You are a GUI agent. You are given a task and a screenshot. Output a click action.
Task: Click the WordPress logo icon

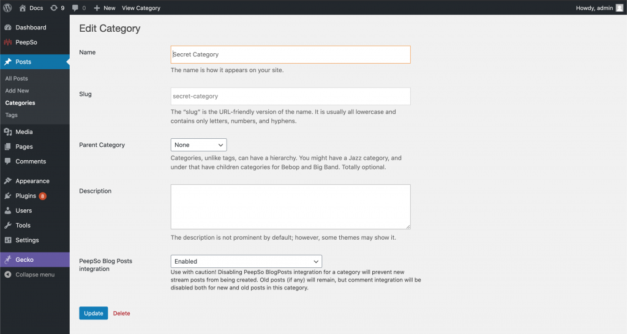(x=7, y=7)
